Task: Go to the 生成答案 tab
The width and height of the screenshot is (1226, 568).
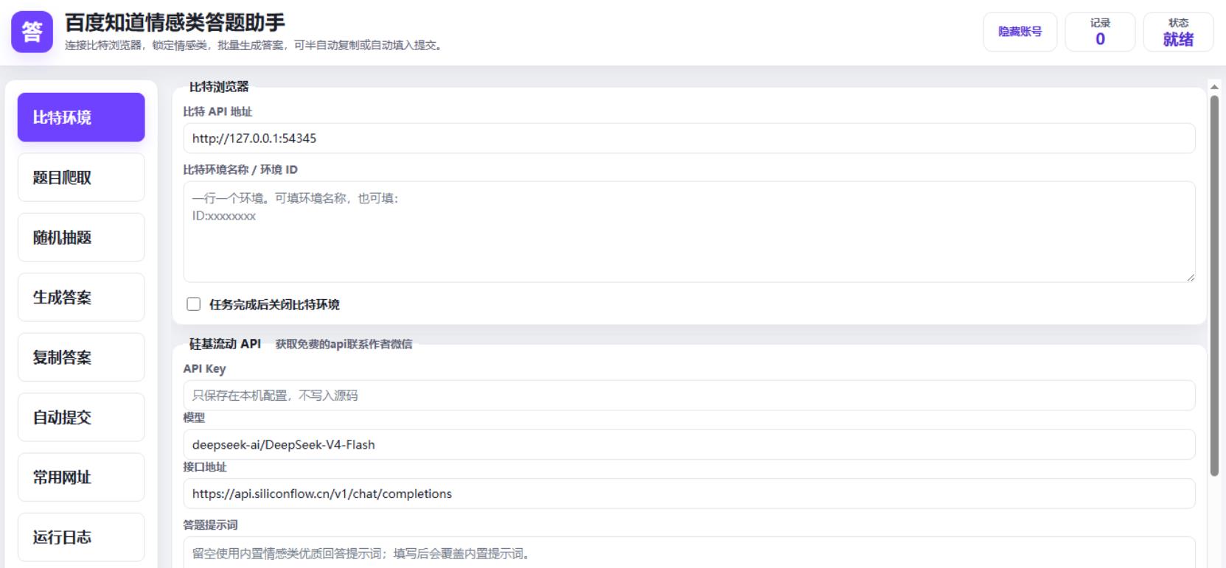Action: (81, 298)
